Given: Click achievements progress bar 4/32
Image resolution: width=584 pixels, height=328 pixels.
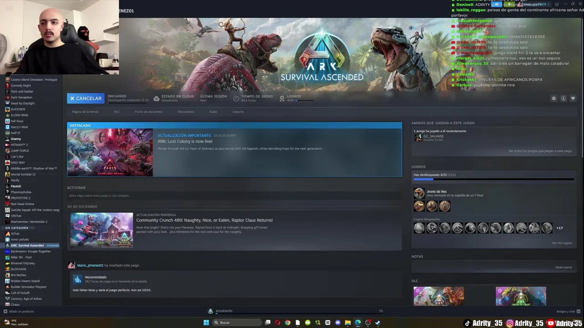Looking at the screenshot, I should (x=494, y=179).
